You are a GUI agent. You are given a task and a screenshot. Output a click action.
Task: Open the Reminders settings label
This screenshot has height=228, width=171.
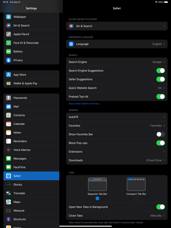coord(20,141)
